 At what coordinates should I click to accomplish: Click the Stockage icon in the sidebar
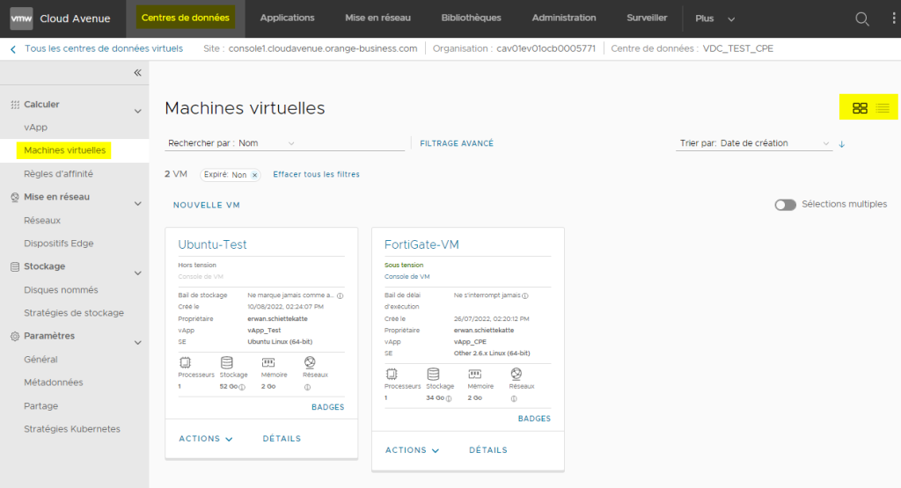click(15, 266)
